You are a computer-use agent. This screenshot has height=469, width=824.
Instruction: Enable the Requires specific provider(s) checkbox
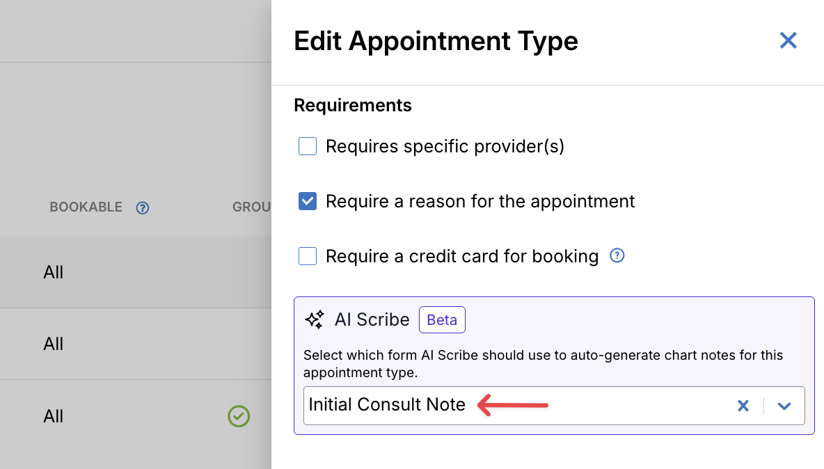point(308,146)
